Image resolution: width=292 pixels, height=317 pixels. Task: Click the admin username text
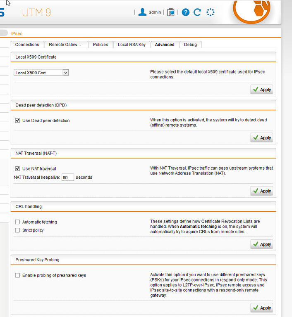pos(155,12)
